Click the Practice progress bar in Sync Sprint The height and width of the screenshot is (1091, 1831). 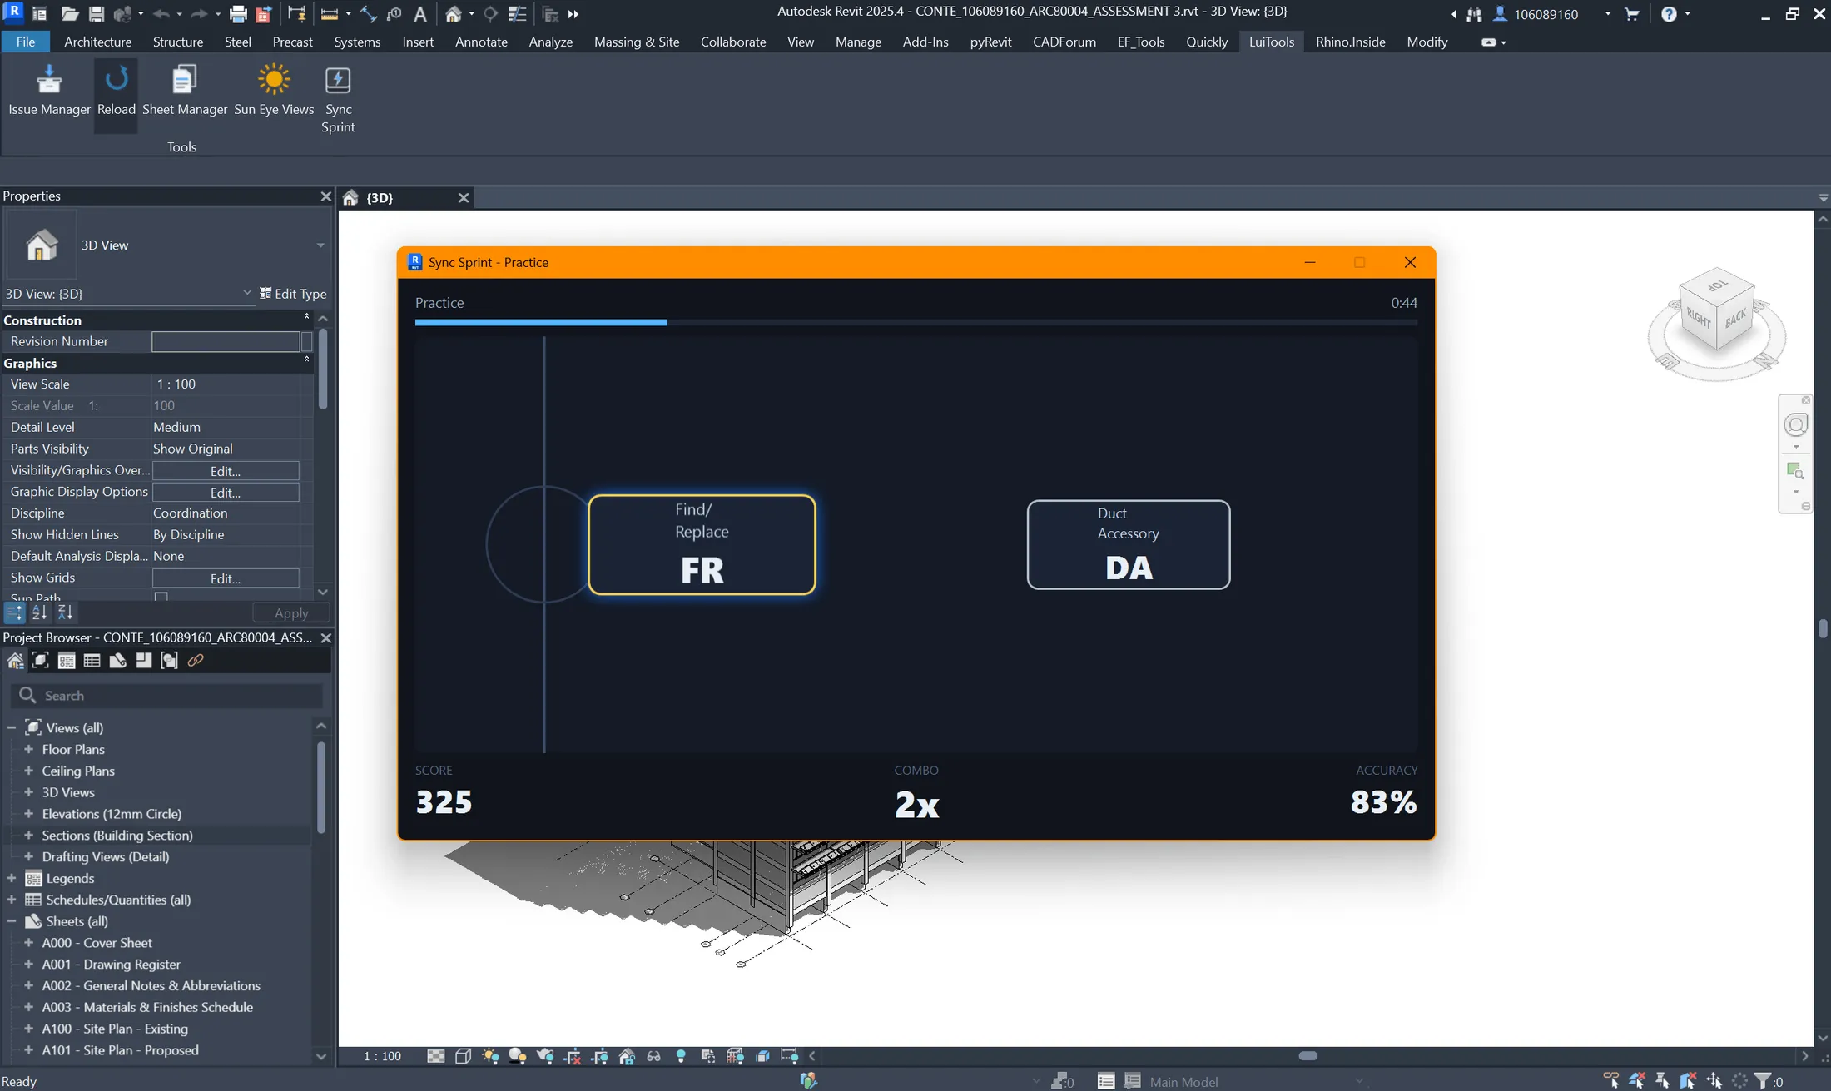pyautogui.click(x=916, y=322)
